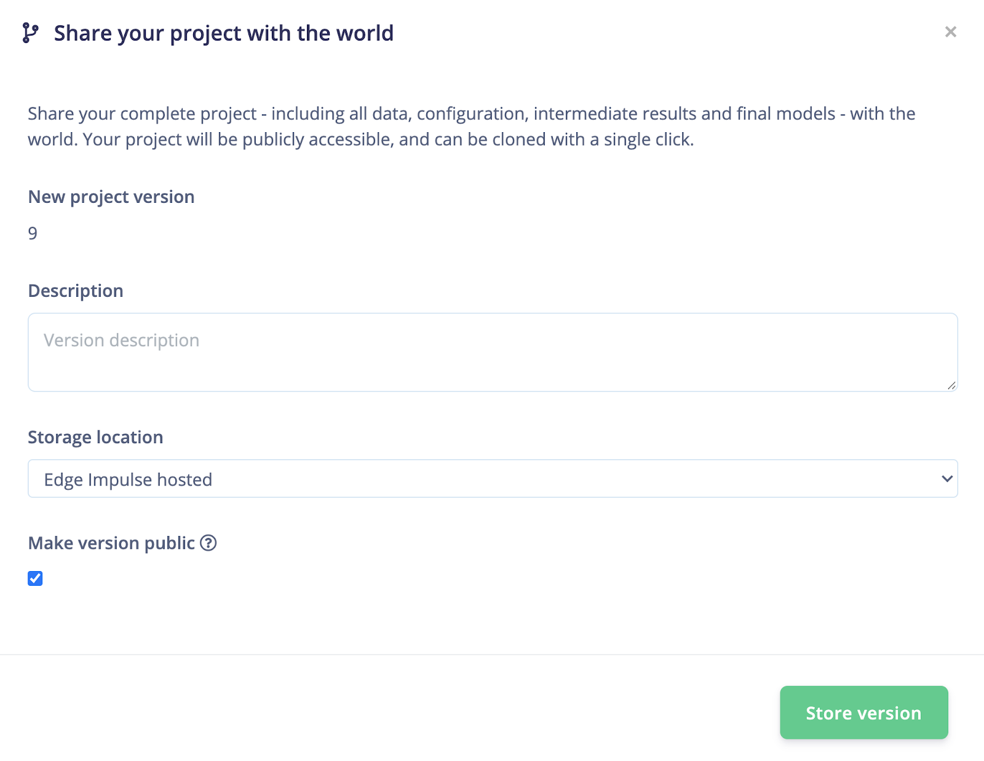Select the Edge Impulse hosted value
This screenshot has height=761, width=984.
click(128, 479)
